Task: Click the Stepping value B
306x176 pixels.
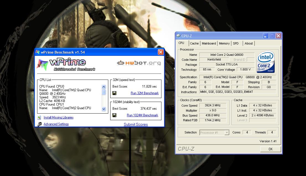Action: pyautogui.click(x=269, y=82)
